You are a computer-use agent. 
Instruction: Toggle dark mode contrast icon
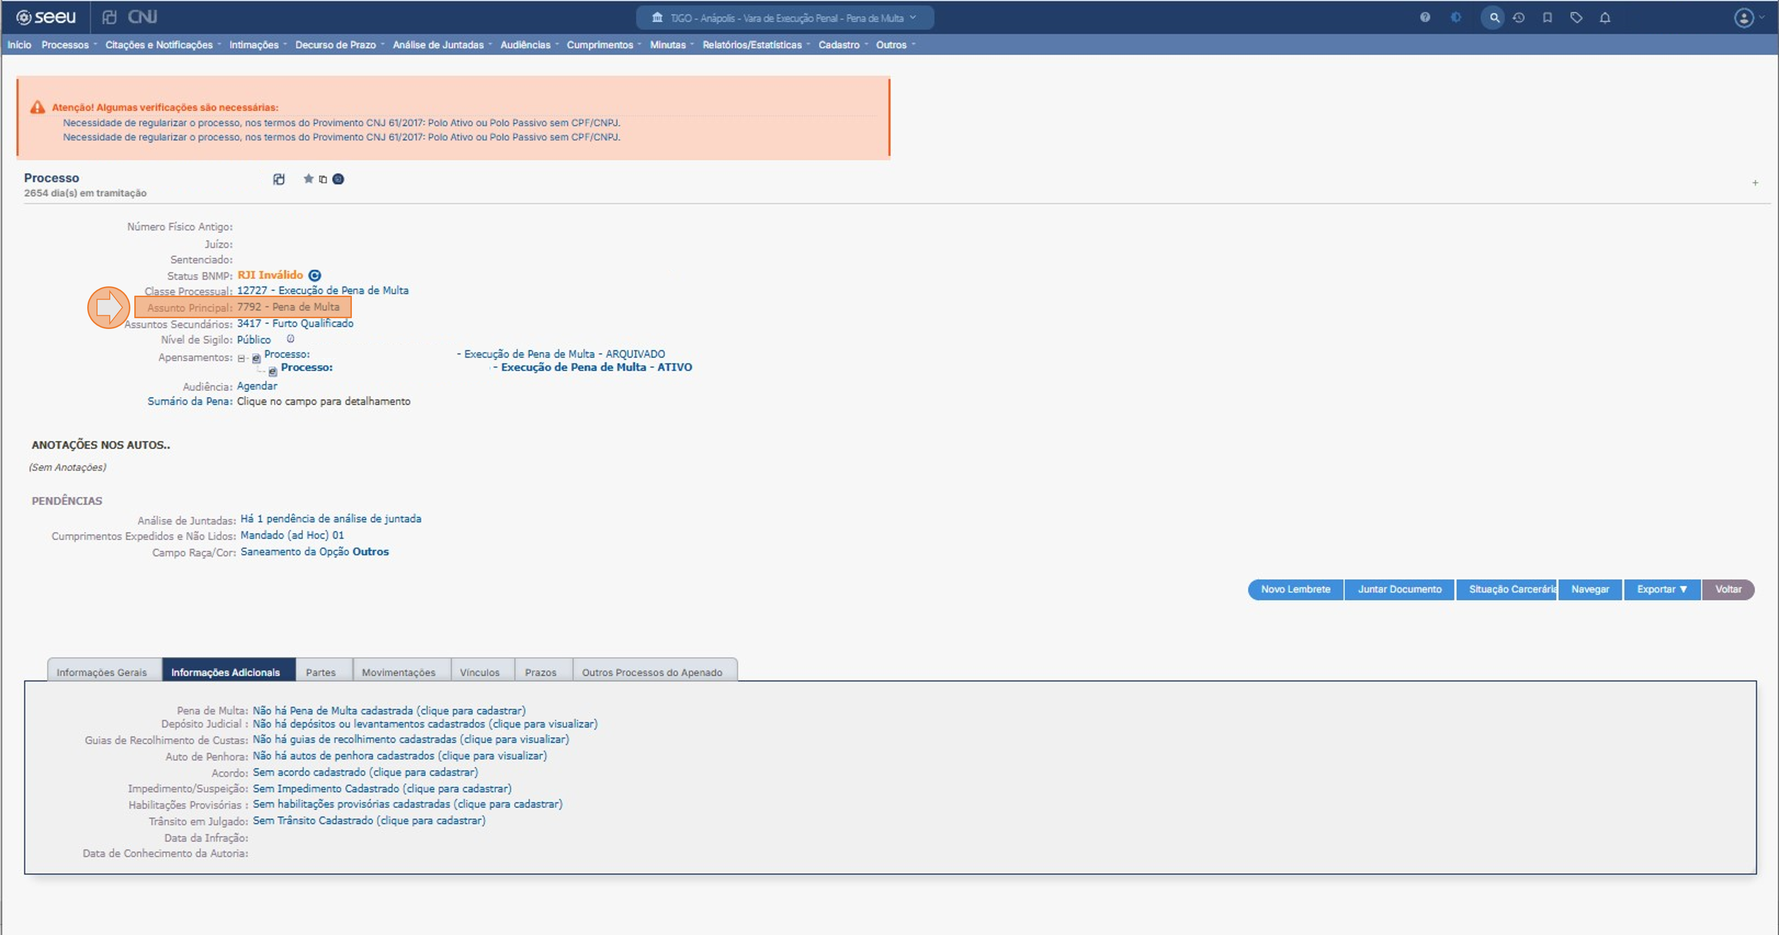[x=1456, y=17]
